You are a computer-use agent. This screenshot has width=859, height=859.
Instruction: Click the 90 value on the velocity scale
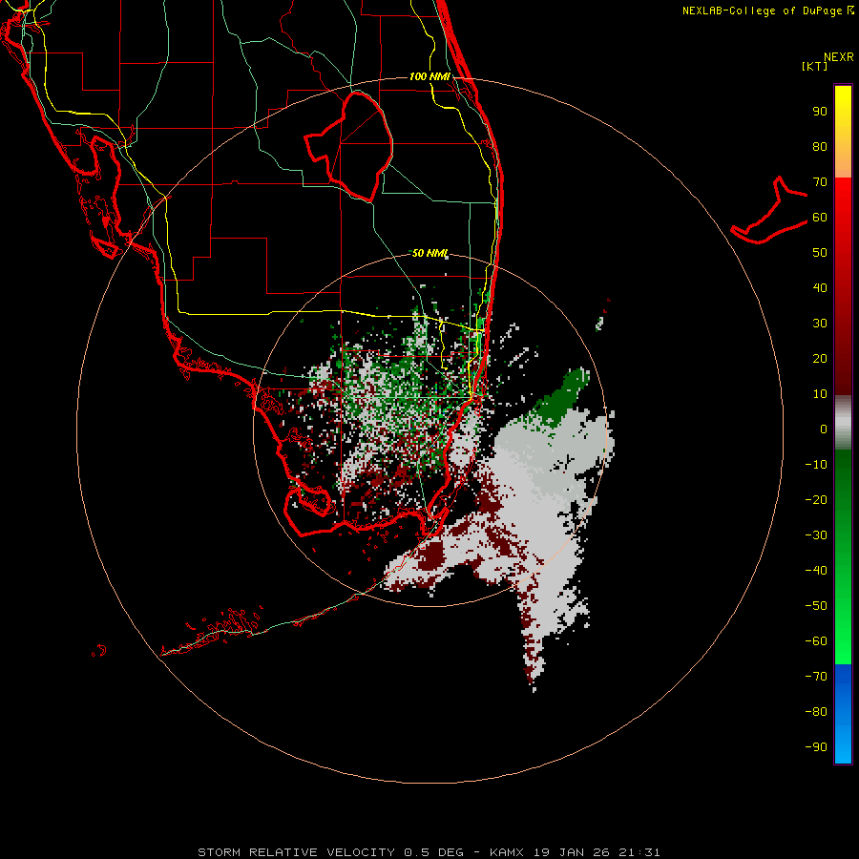[x=820, y=112]
